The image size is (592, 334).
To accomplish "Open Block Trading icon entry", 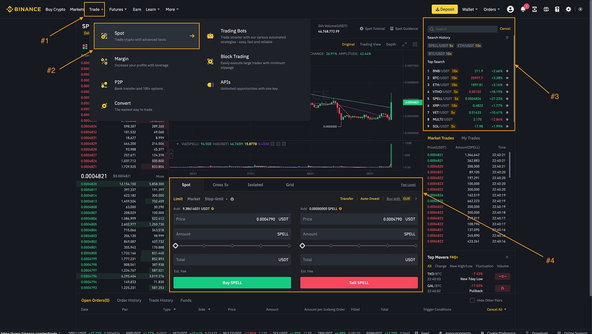I will click(x=210, y=61).
